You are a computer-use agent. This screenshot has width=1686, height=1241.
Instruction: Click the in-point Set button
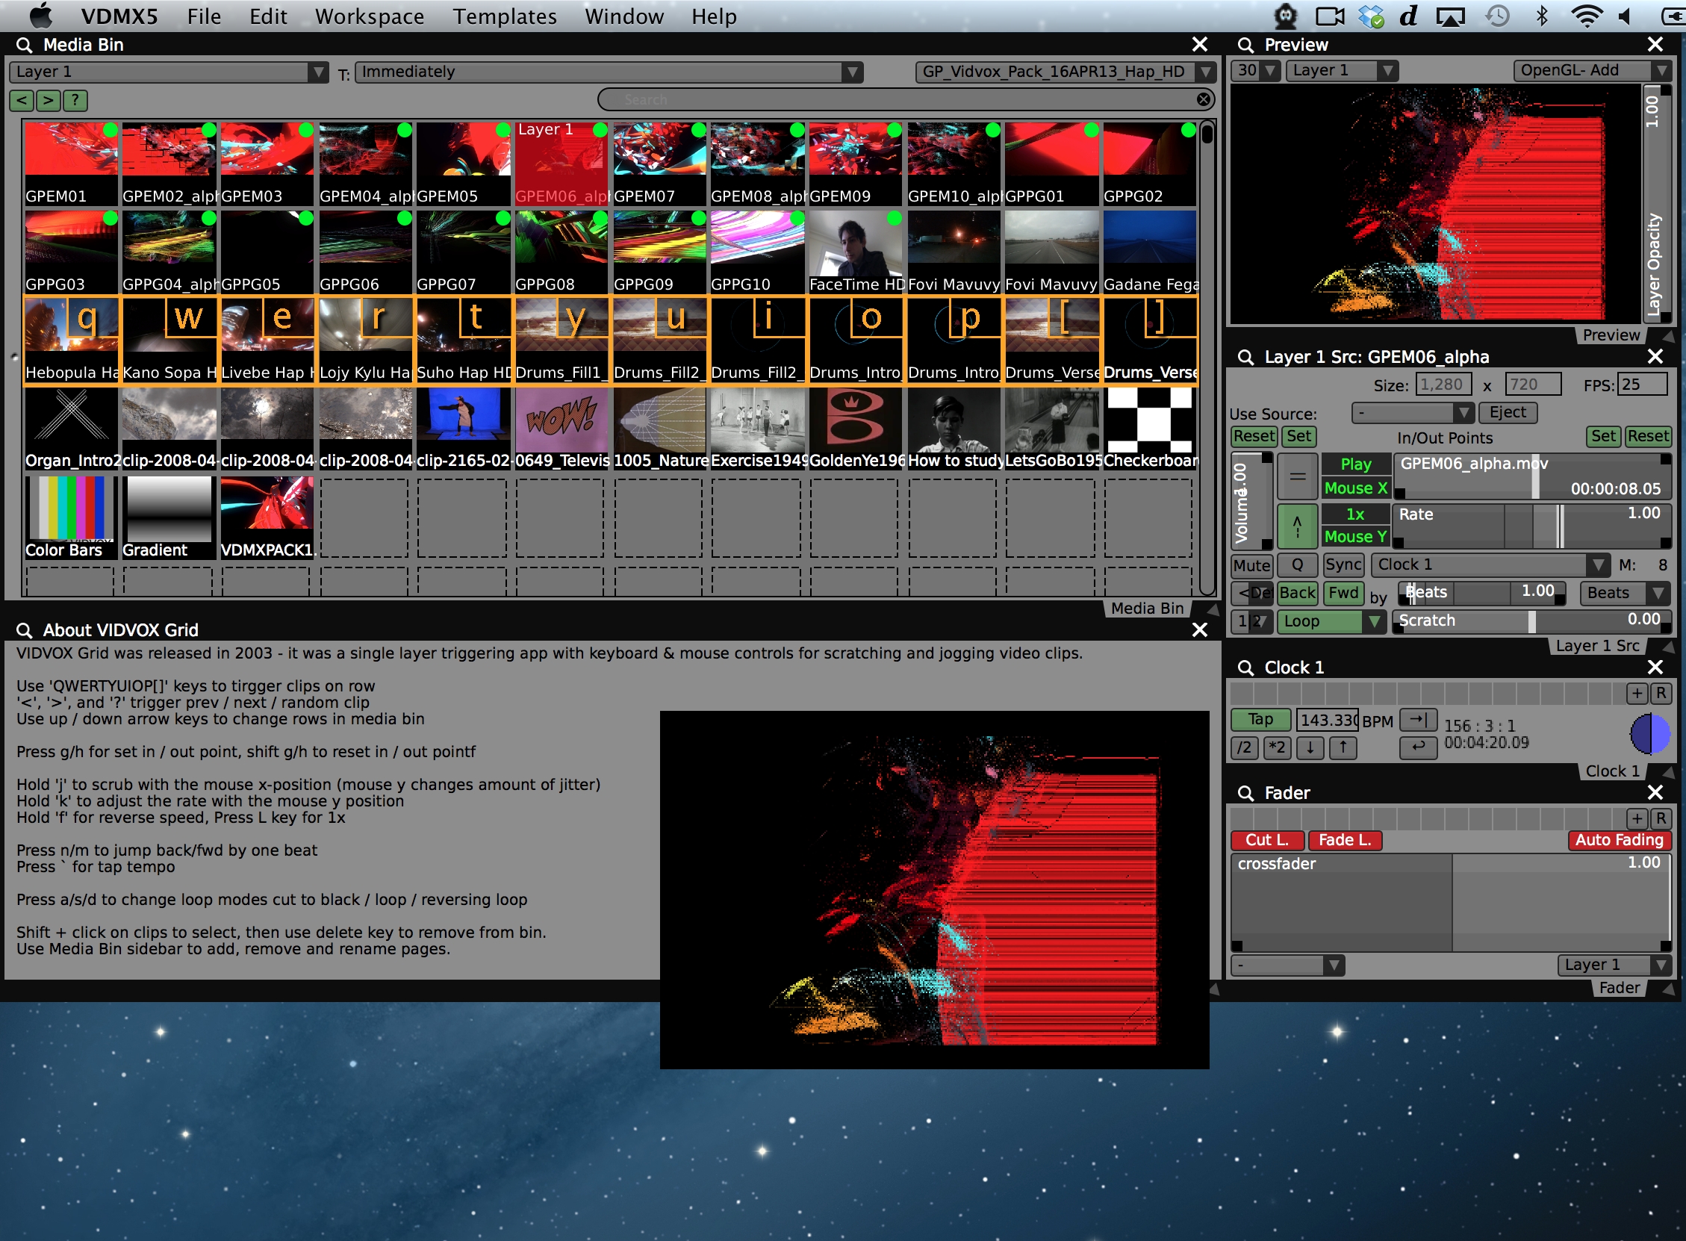point(1298,437)
